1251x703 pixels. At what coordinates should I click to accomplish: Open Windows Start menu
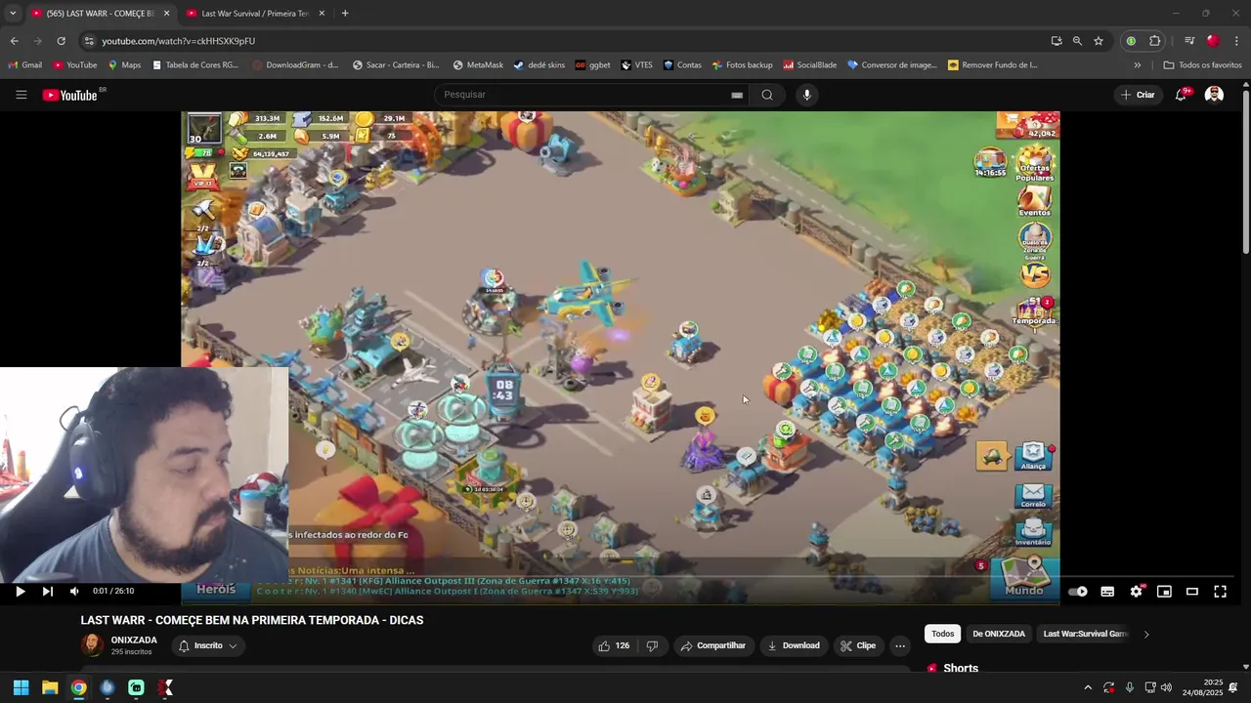[21, 687]
